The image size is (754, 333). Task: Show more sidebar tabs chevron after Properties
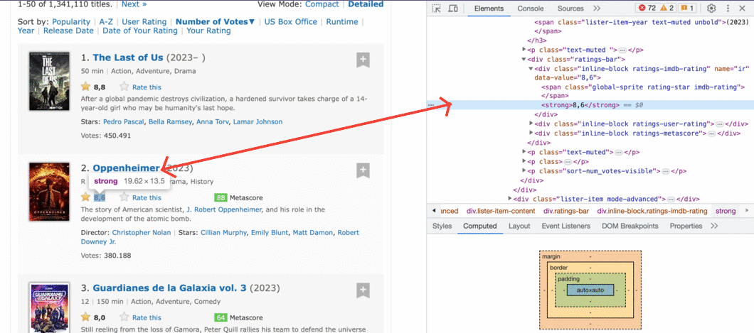[x=714, y=226]
